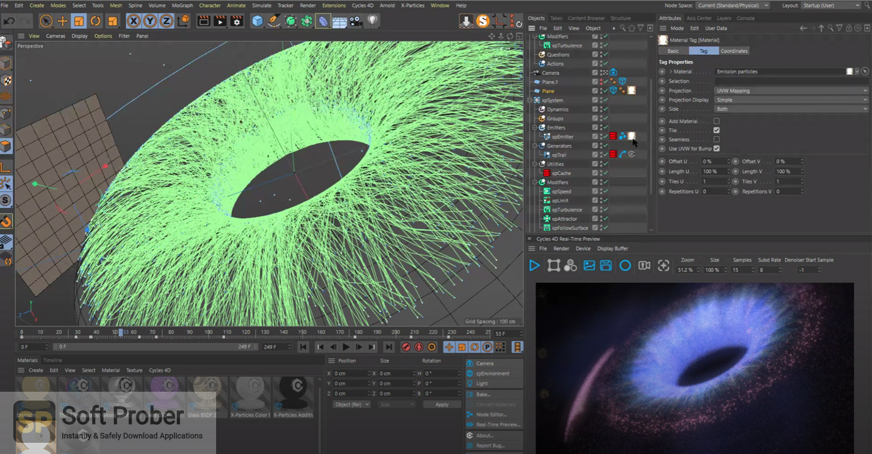Image resolution: width=872 pixels, height=454 pixels.
Task: Toggle the X axis lock
Action: (133, 21)
